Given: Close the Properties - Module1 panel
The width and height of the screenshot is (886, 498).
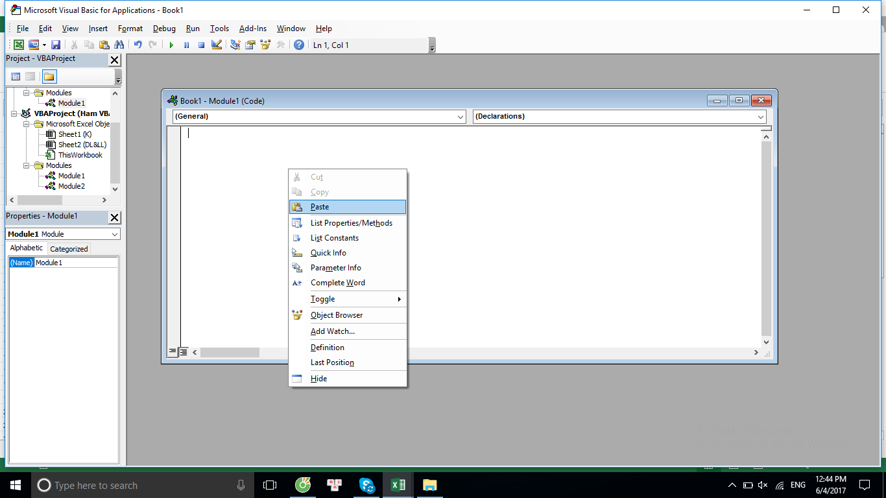Looking at the screenshot, I should point(114,218).
